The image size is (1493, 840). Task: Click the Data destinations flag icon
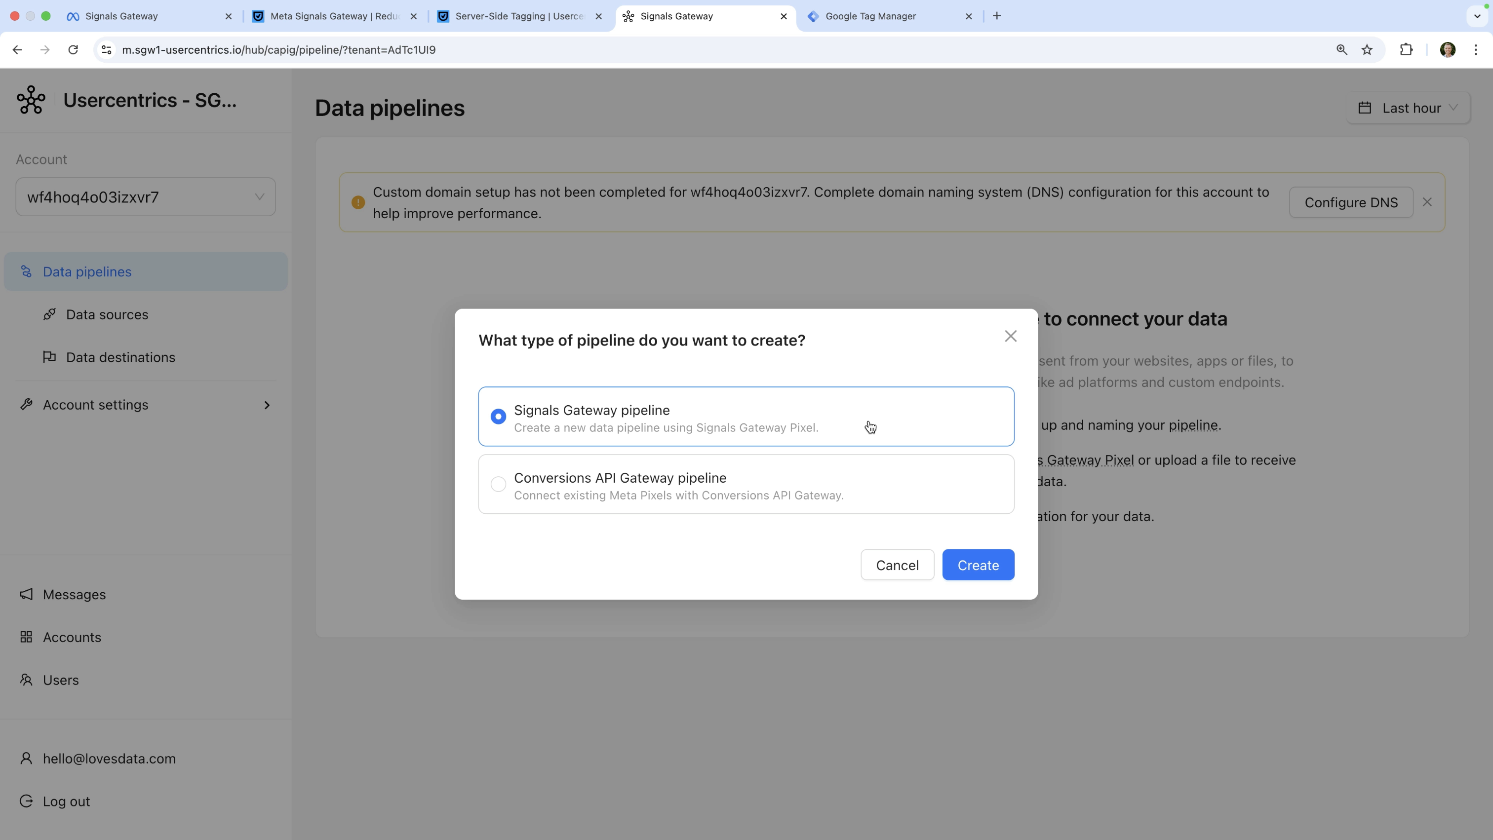[x=49, y=357]
